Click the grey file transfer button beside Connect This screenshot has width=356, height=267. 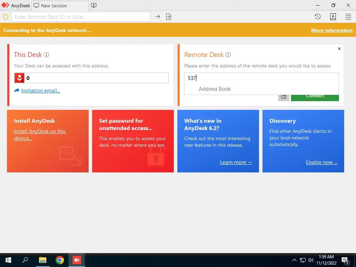coord(284,97)
